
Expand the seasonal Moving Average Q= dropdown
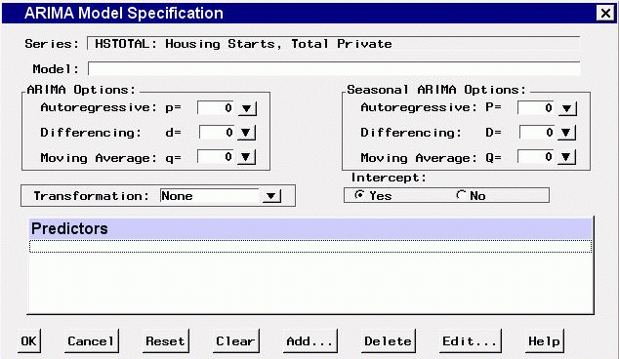pos(566,157)
